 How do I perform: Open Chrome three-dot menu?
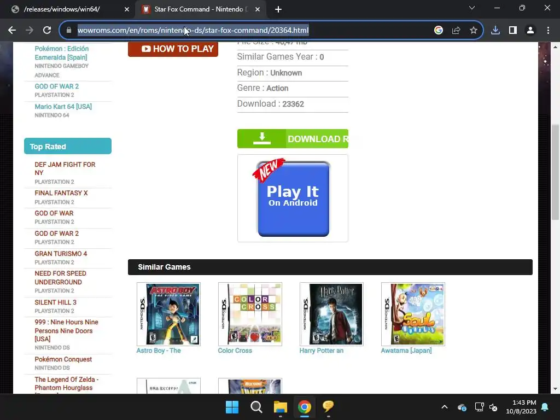coord(548,31)
